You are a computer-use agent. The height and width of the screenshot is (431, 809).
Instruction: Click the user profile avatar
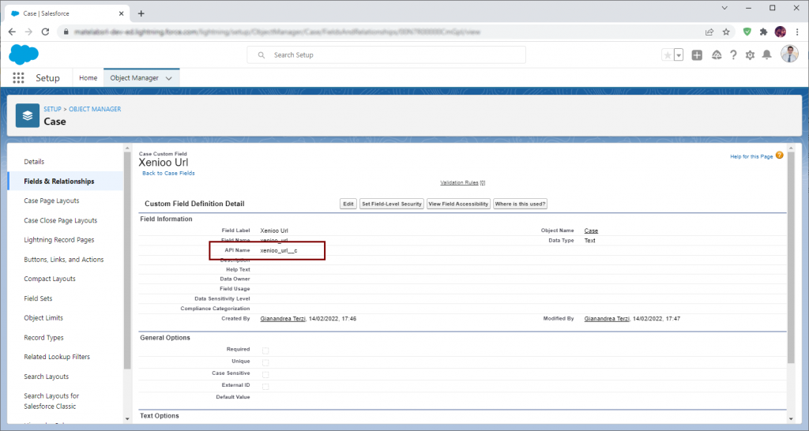point(789,54)
